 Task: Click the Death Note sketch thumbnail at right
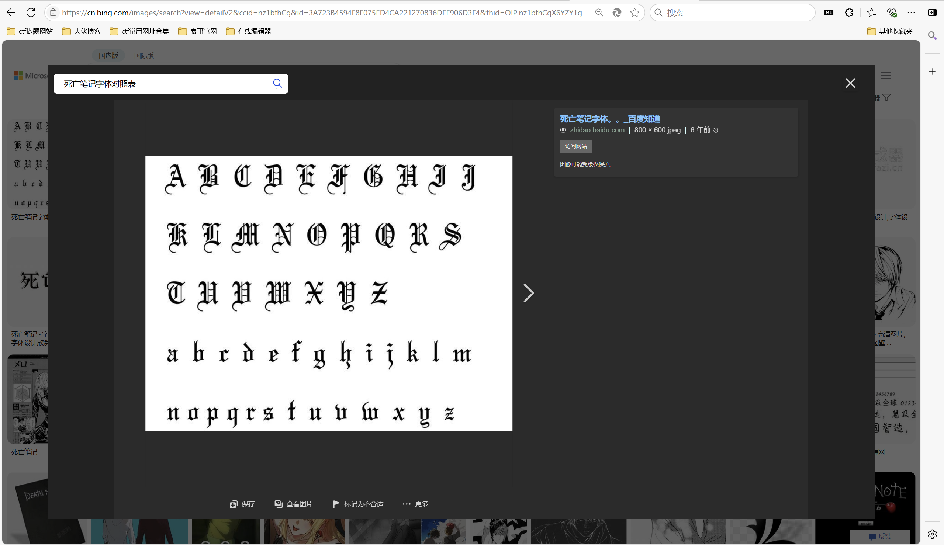click(x=895, y=282)
